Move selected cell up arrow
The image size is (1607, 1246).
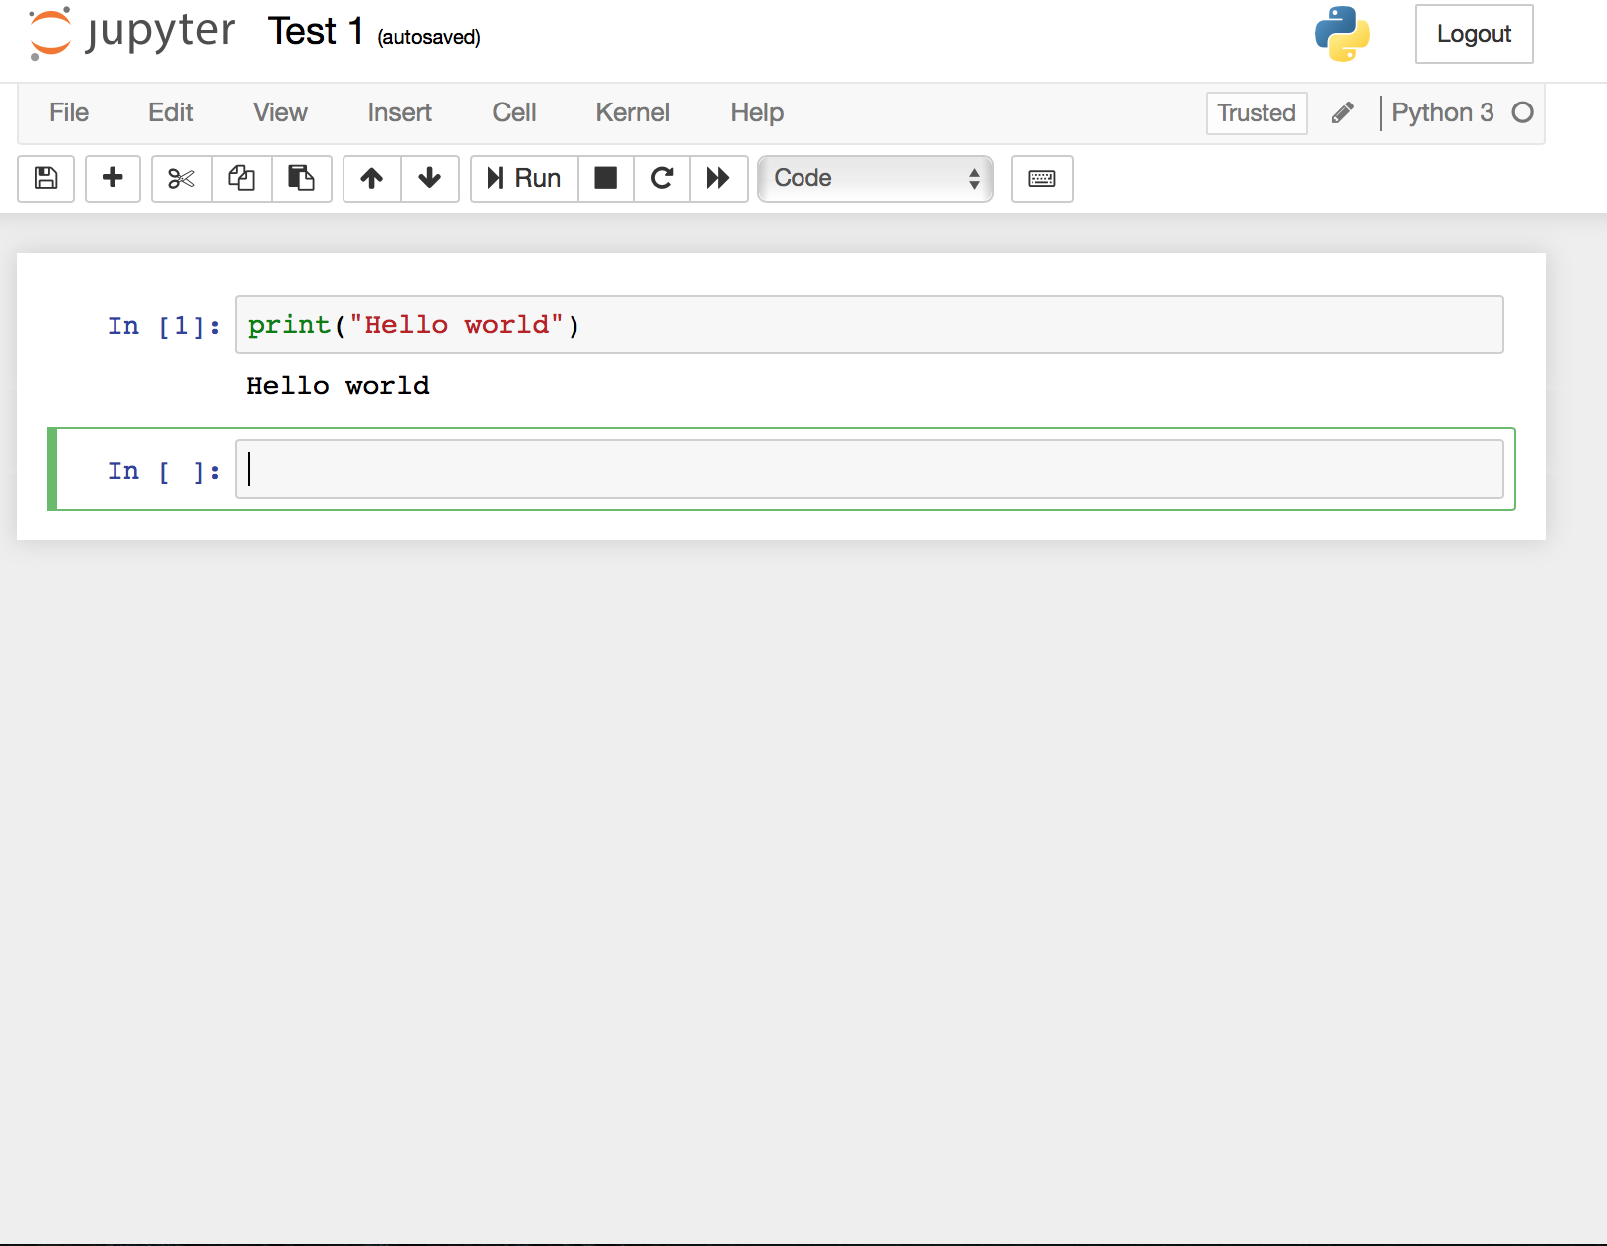(x=372, y=178)
